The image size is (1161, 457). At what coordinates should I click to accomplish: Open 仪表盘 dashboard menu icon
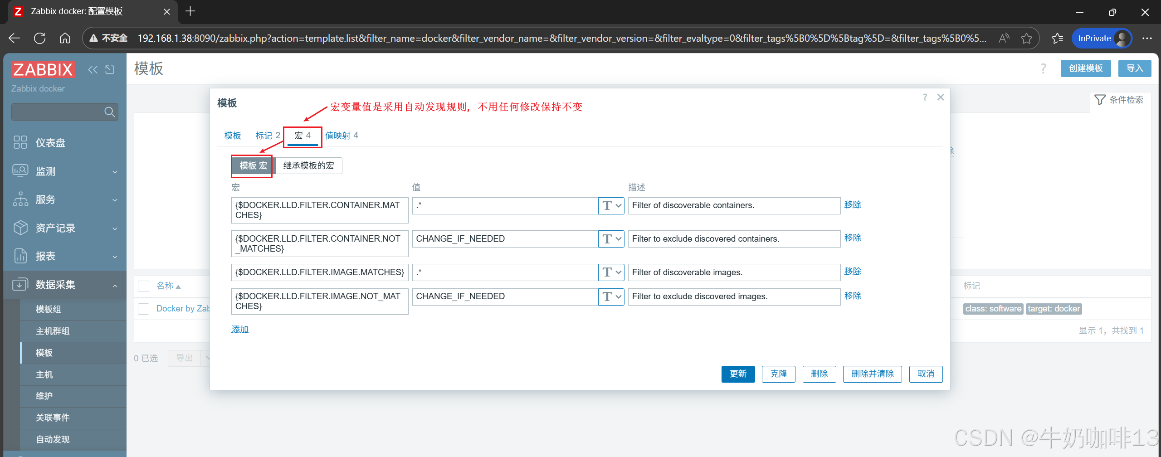[20, 142]
